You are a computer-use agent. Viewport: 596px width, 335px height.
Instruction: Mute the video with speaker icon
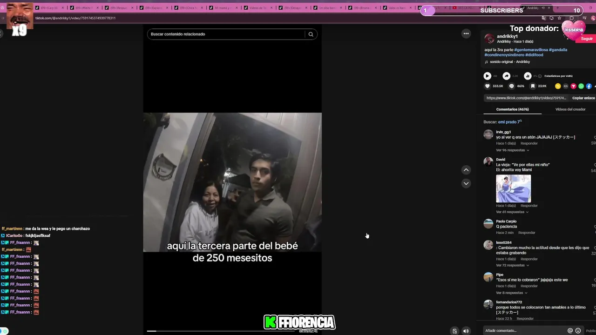pyautogui.click(x=466, y=331)
